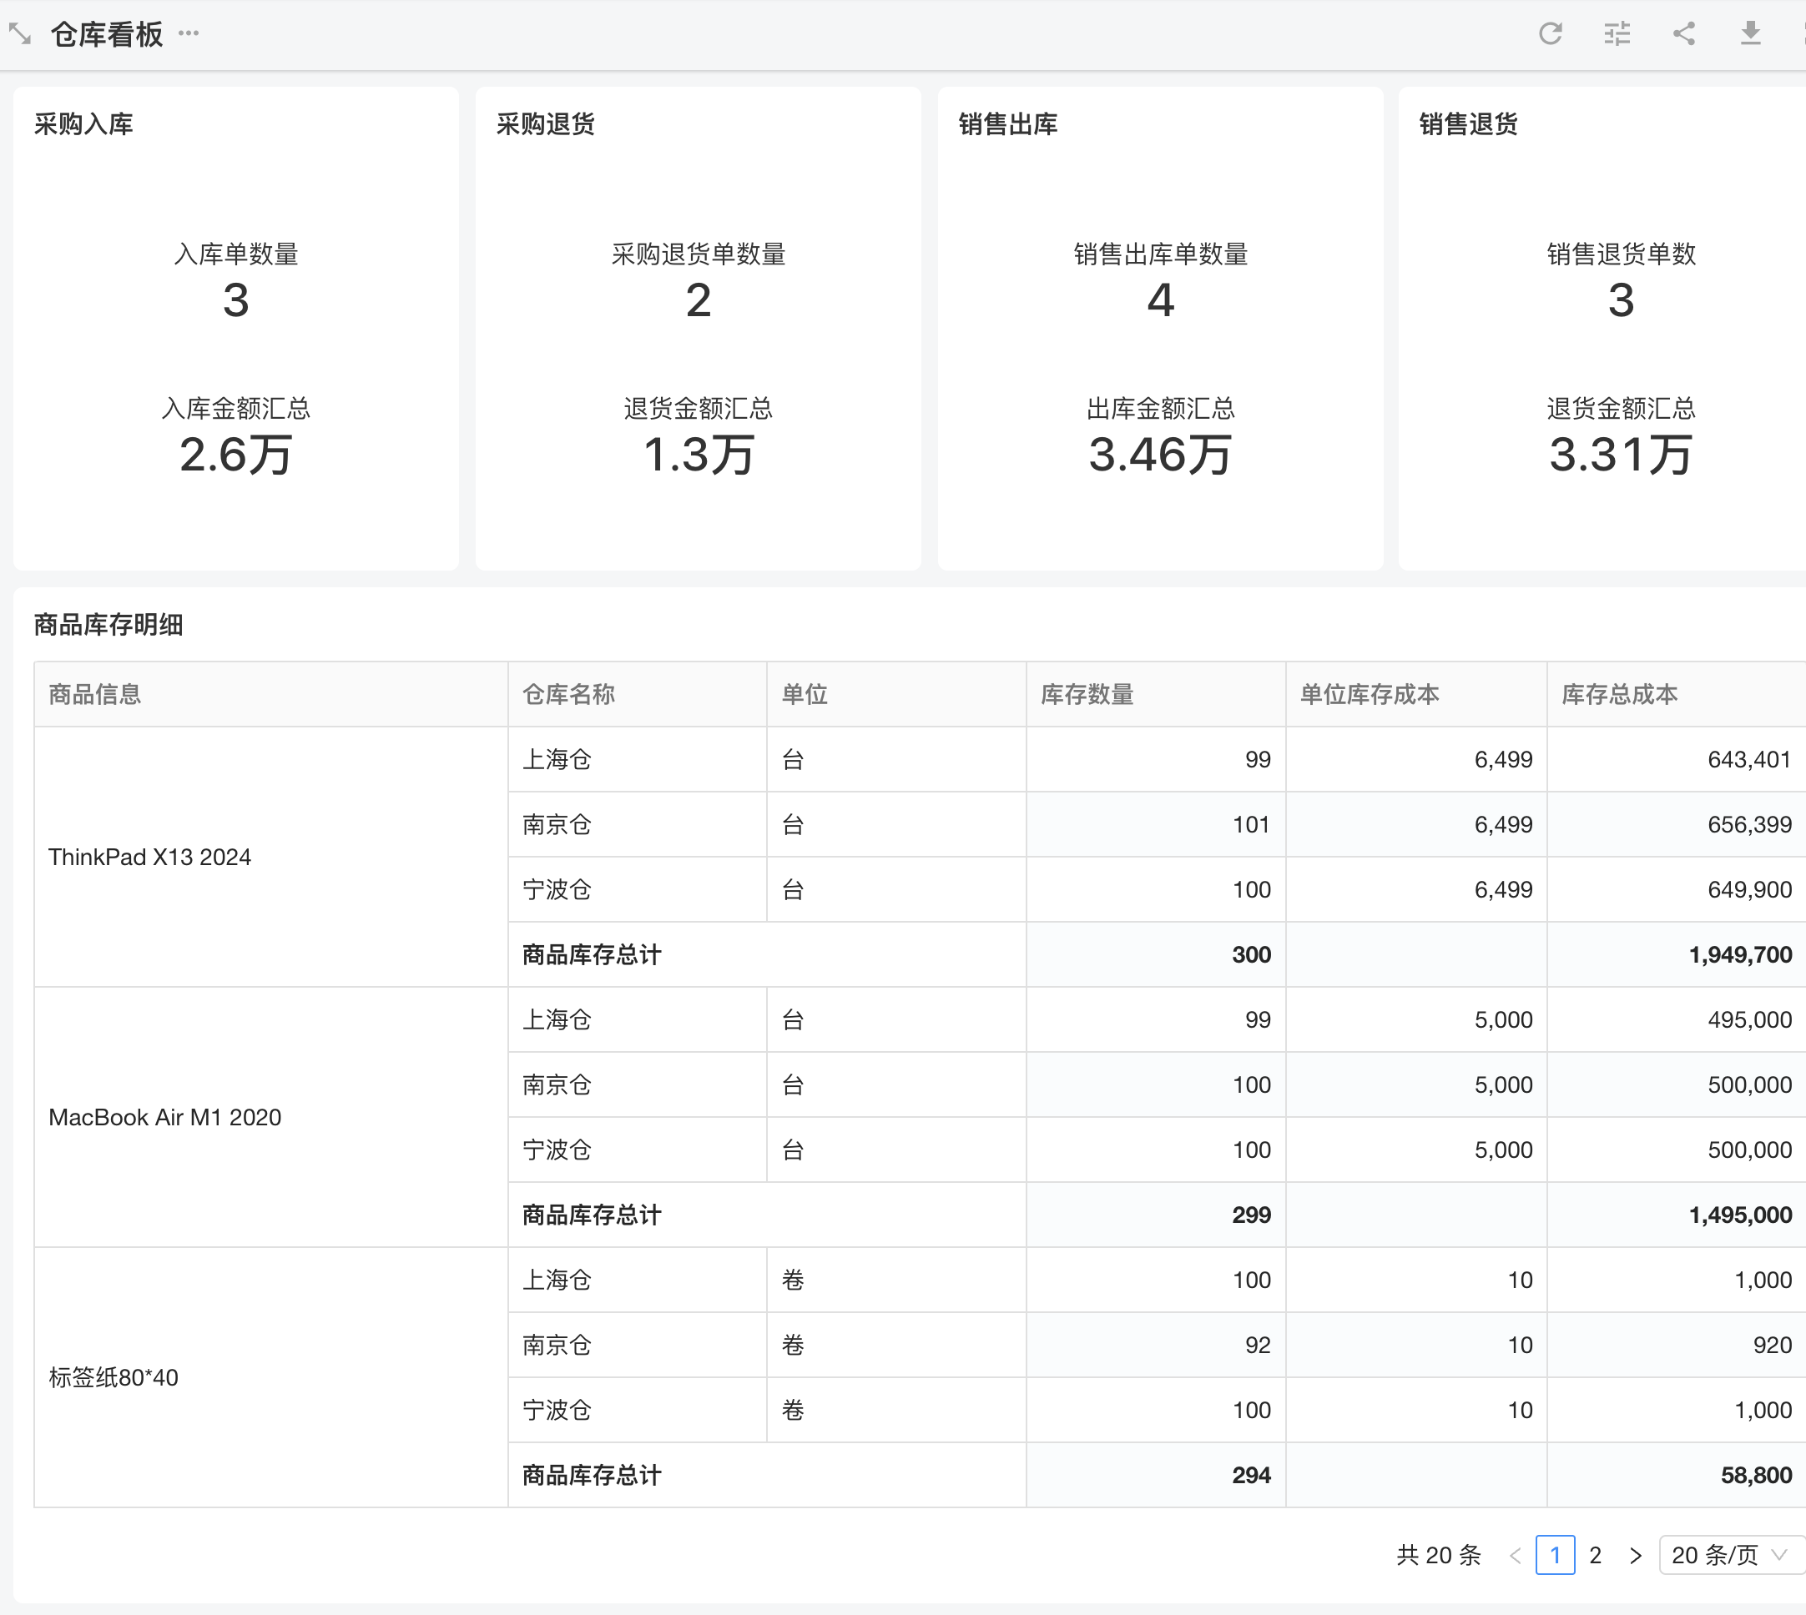Go to the next page arrow

1636,1556
